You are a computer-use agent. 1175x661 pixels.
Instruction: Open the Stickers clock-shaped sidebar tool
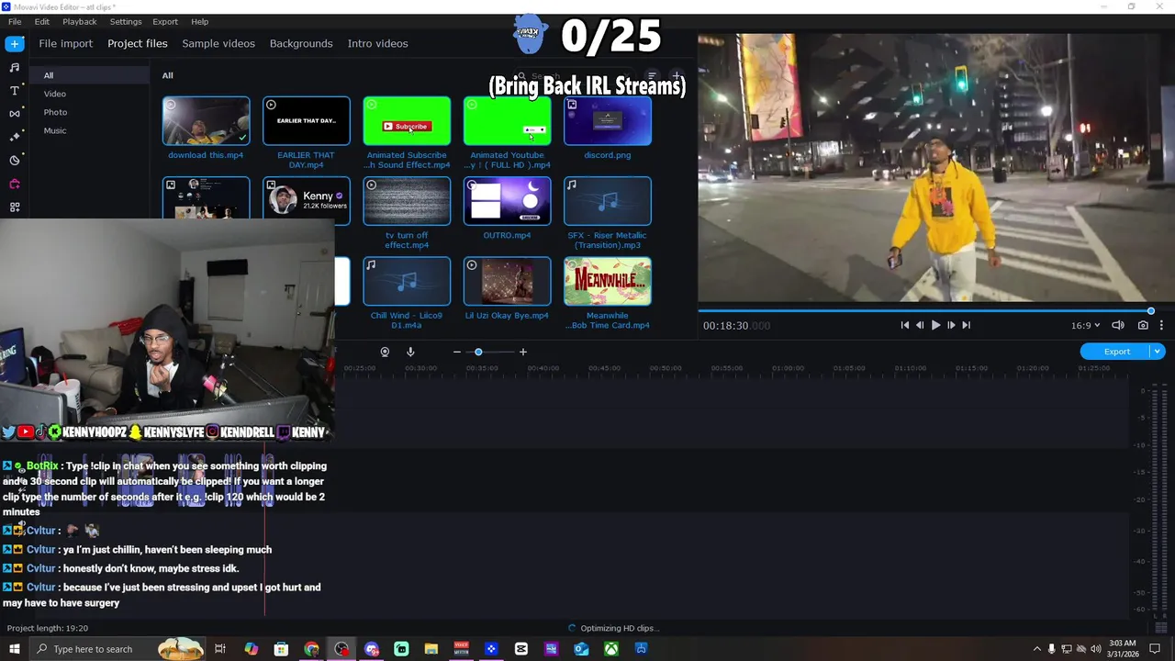click(x=14, y=161)
